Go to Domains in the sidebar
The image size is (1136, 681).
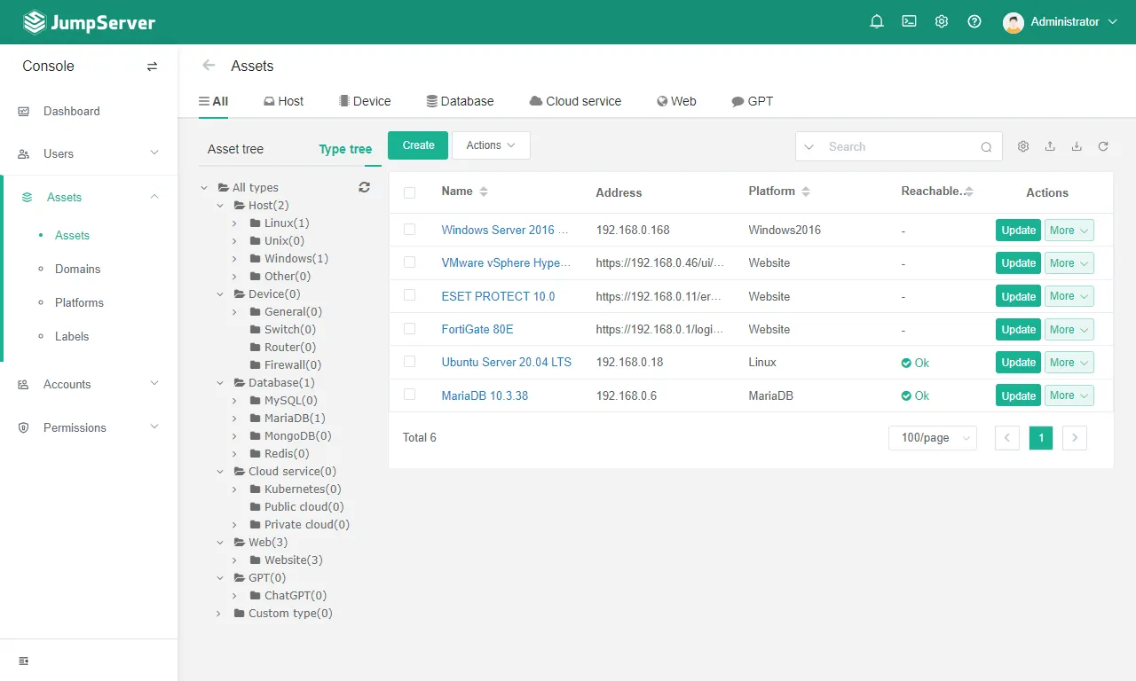click(78, 269)
